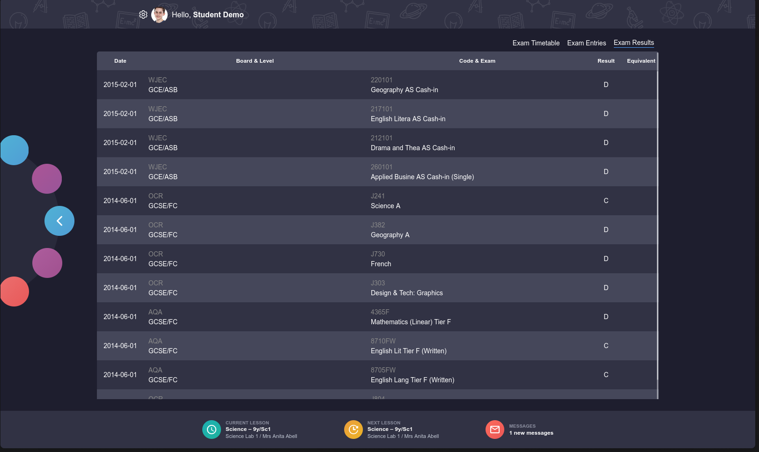
Task: Click the Hello, Student Demo greeting
Action: pyautogui.click(x=207, y=15)
